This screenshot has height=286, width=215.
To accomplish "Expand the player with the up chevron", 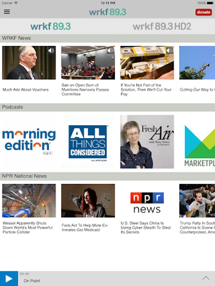I will 206,278.
